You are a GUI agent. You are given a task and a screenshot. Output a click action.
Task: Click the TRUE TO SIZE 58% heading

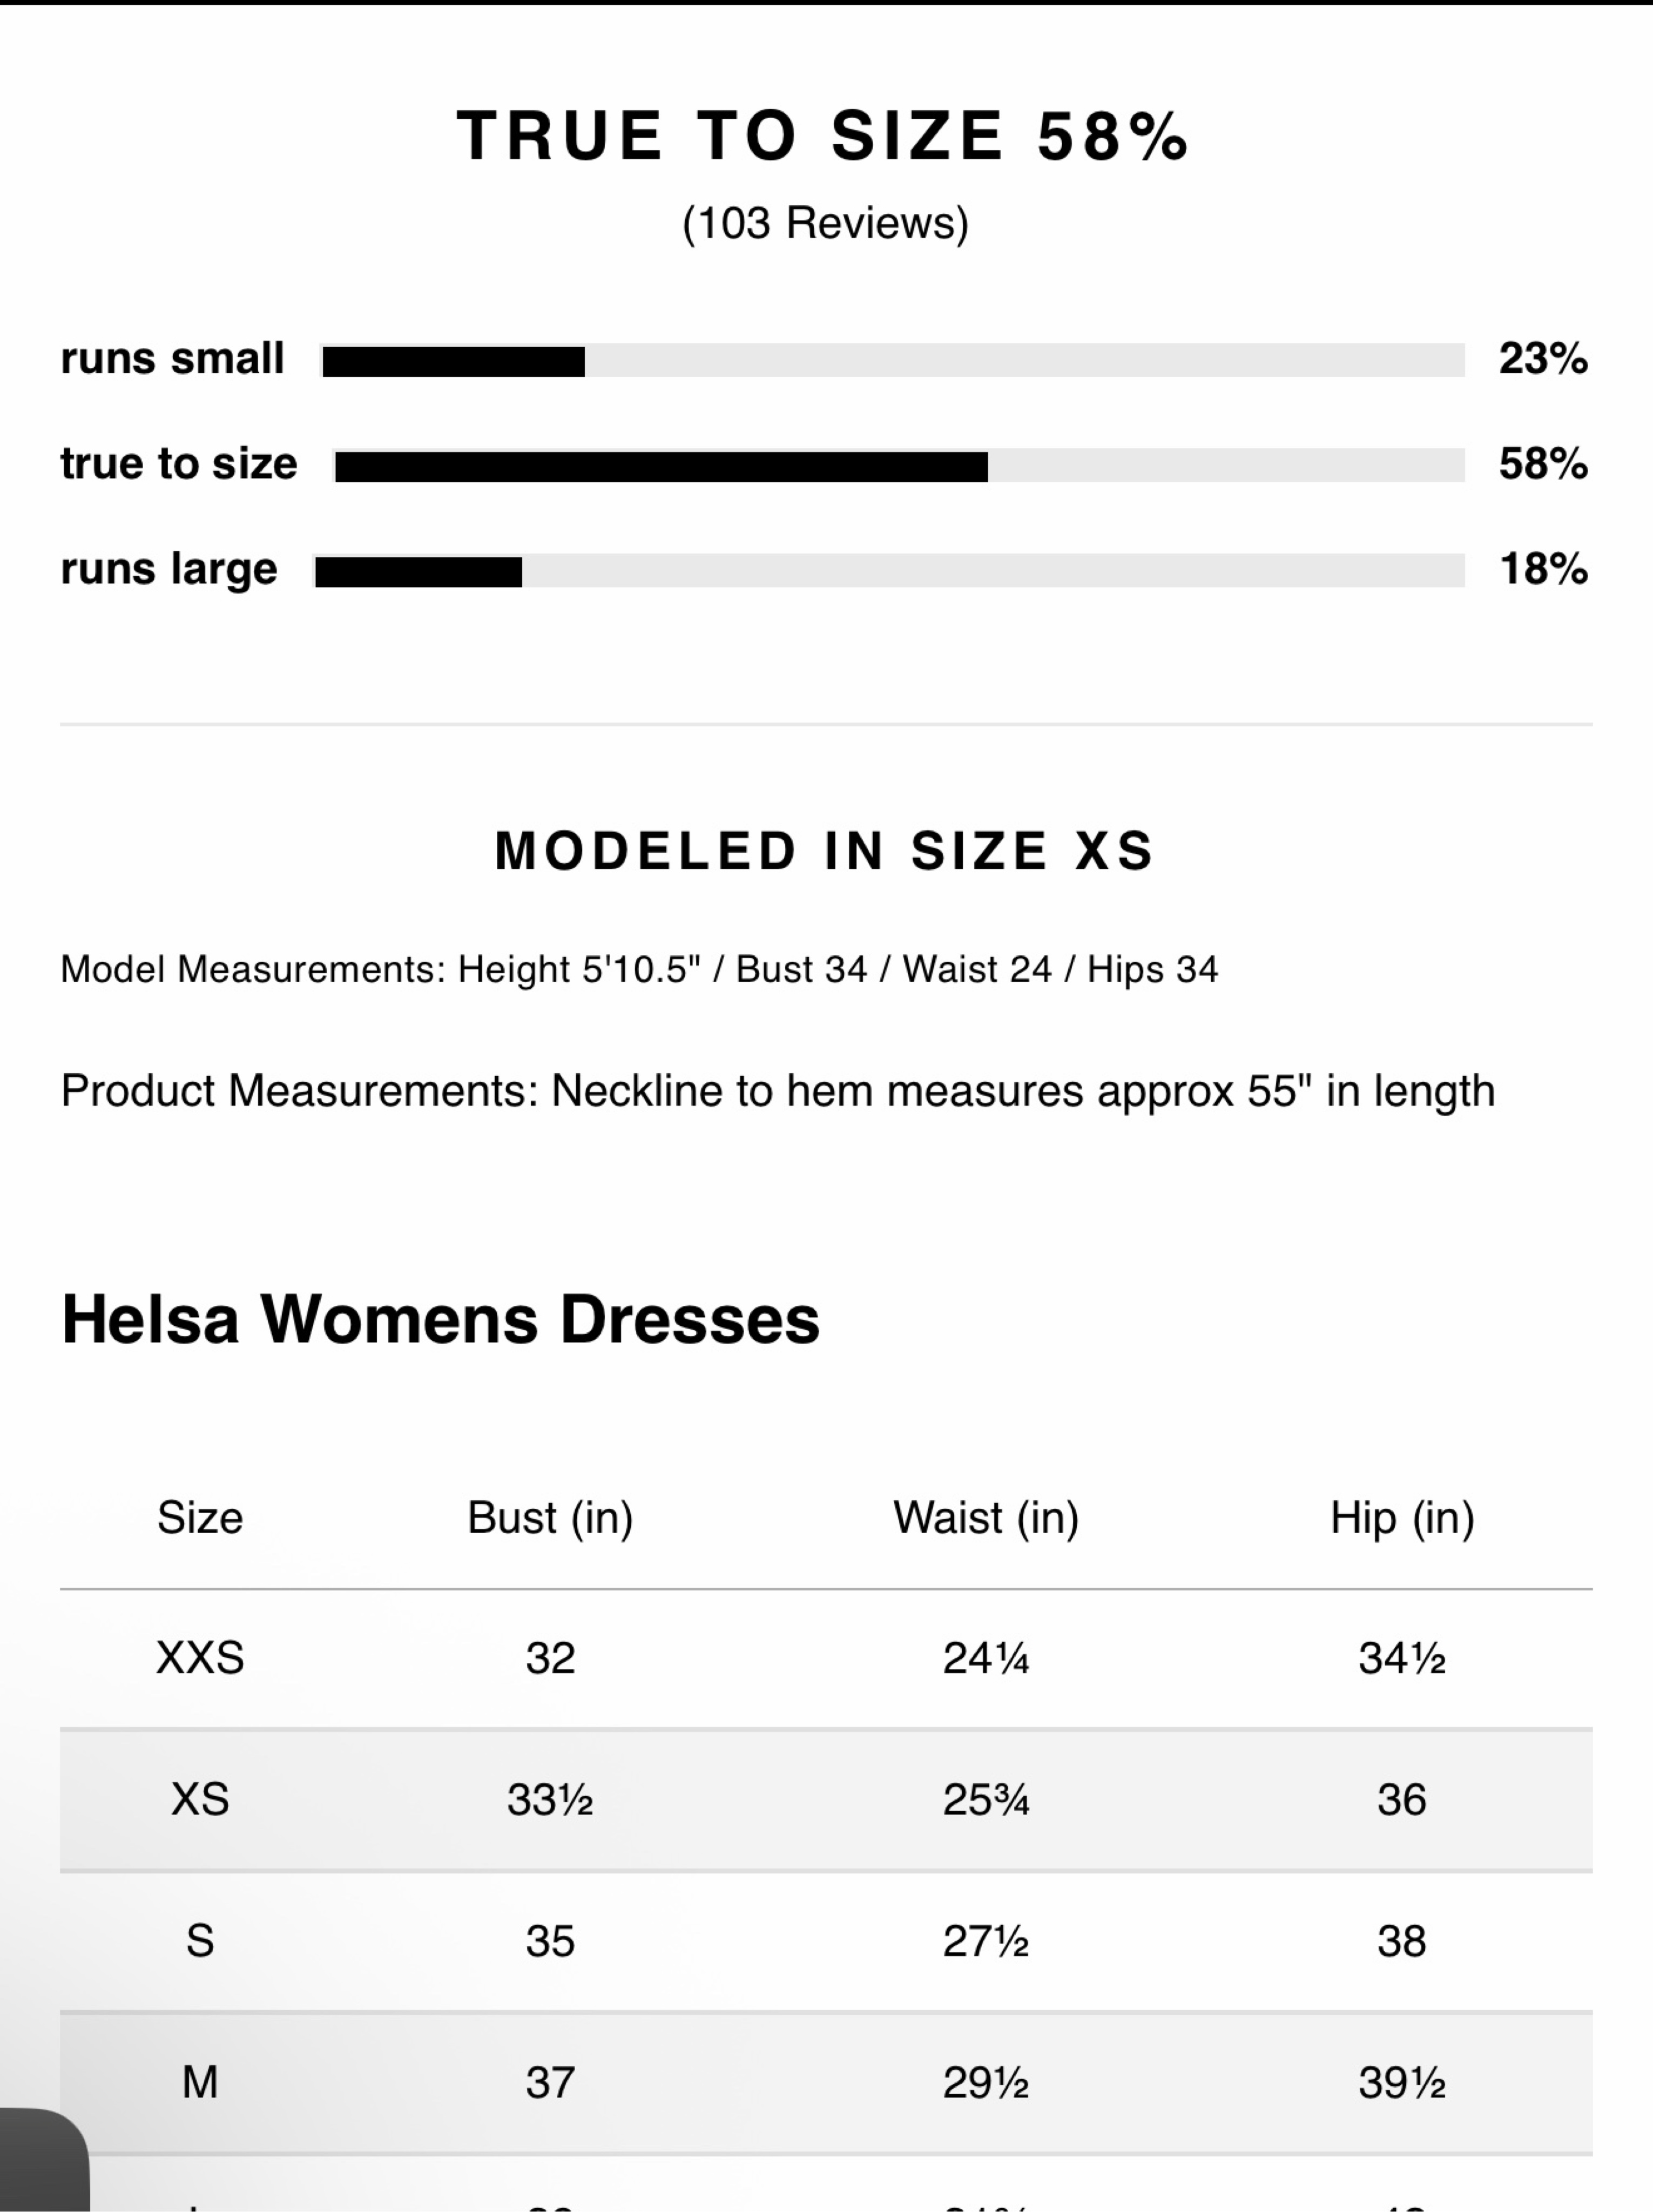click(824, 136)
